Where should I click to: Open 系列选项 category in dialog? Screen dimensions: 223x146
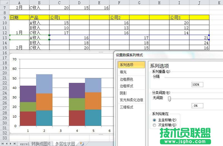pyautogui.click(x=131, y=65)
